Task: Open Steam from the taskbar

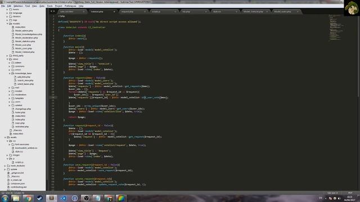Action: (x=40, y=198)
